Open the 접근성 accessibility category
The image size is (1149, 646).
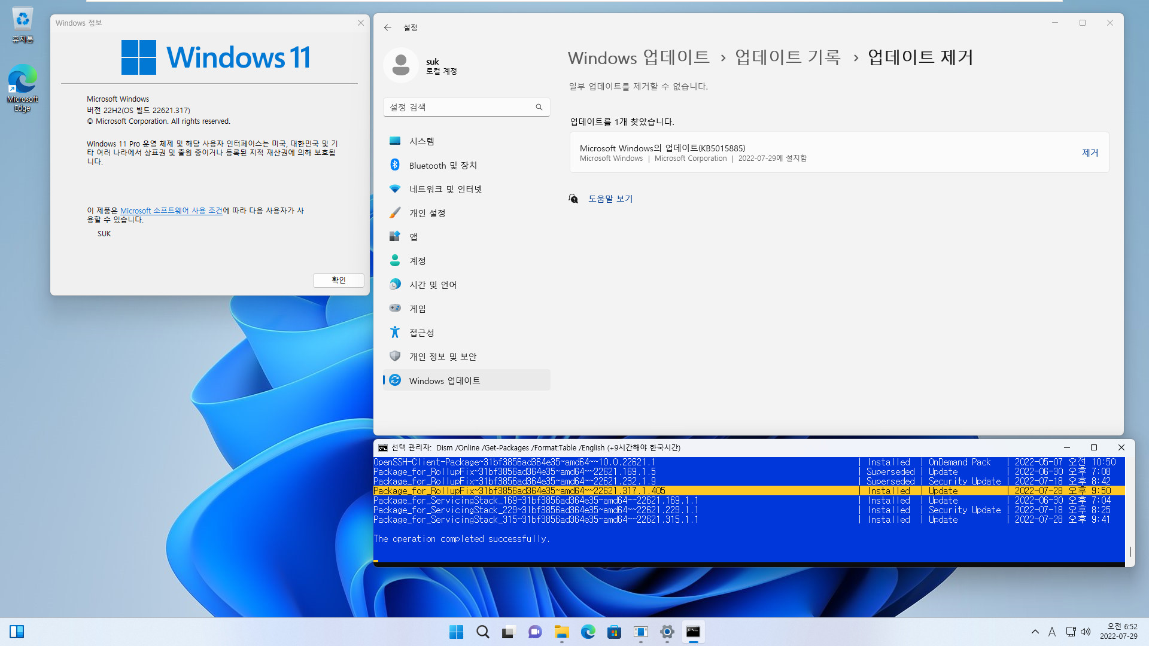tap(466, 333)
